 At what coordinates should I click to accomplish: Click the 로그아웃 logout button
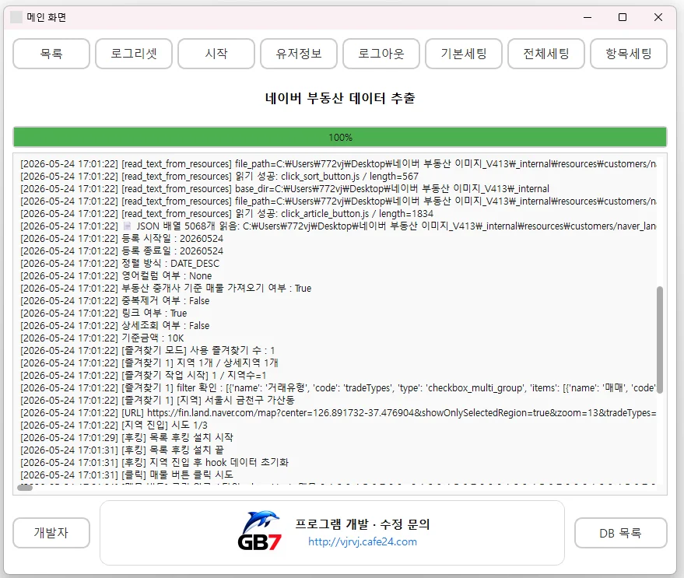click(381, 54)
